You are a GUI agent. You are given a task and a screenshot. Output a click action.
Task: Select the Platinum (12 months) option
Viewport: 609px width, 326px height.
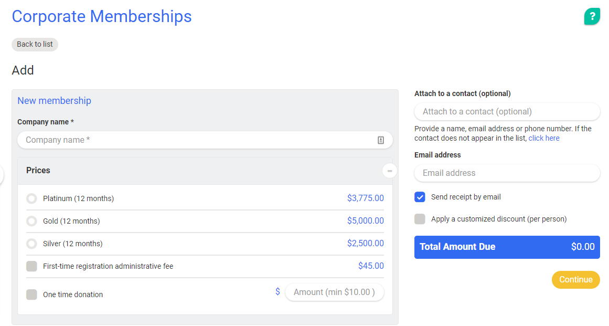pyautogui.click(x=32, y=198)
